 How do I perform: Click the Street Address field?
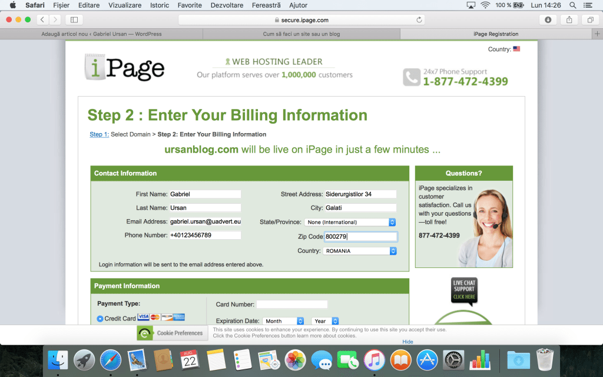(x=361, y=194)
